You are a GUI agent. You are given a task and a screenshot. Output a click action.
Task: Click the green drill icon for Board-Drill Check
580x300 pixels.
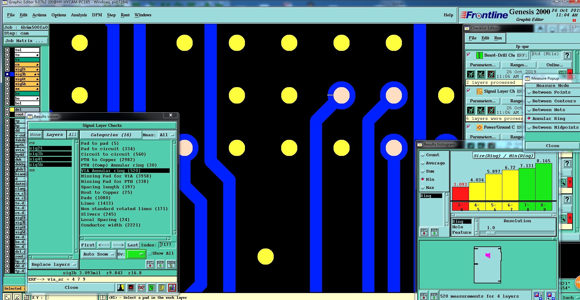479,55
